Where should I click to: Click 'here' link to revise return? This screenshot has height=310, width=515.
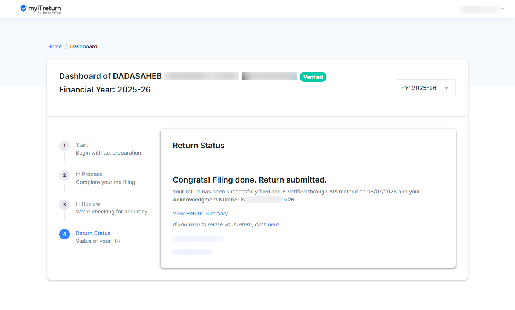(x=273, y=224)
